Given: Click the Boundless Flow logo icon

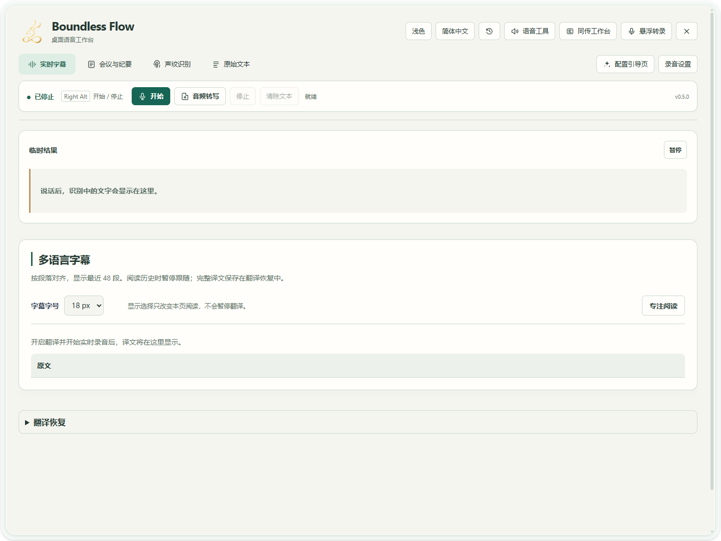Looking at the screenshot, I should click(x=33, y=32).
